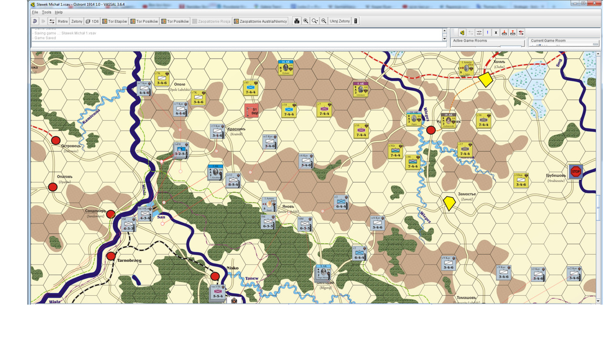Click the red circle at Tarnobrzeg
Viewport: 611px width, 342px height.
(111, 256)
